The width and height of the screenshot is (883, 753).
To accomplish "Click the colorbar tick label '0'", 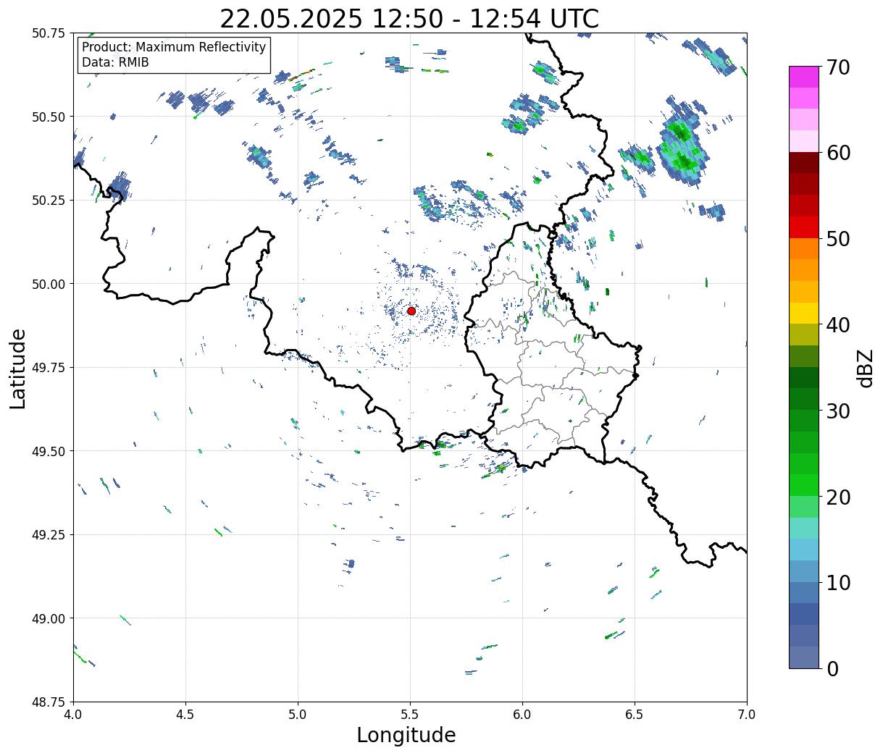I will tap(832, 668).
